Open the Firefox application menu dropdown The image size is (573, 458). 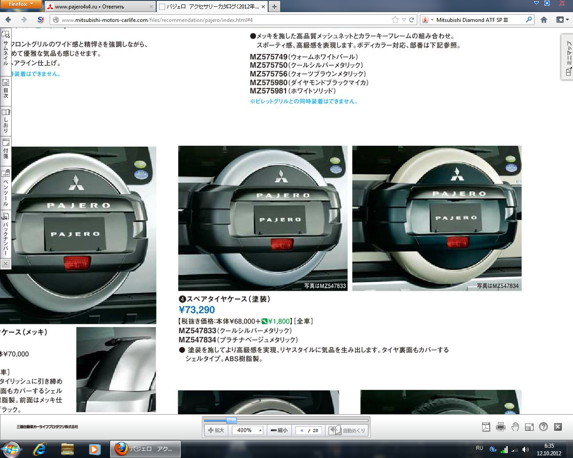[x=21, y=4]
